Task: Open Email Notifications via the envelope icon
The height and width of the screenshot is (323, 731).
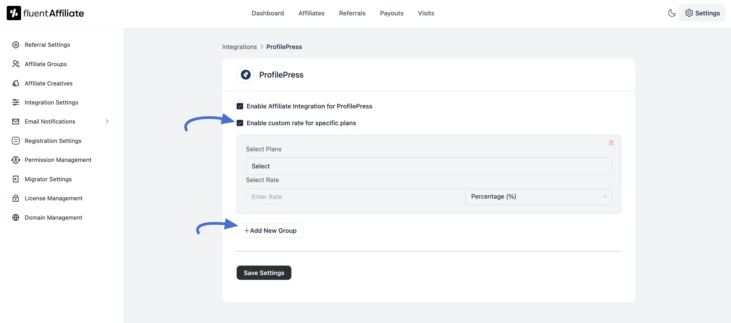Action: (x=16, y=122)
